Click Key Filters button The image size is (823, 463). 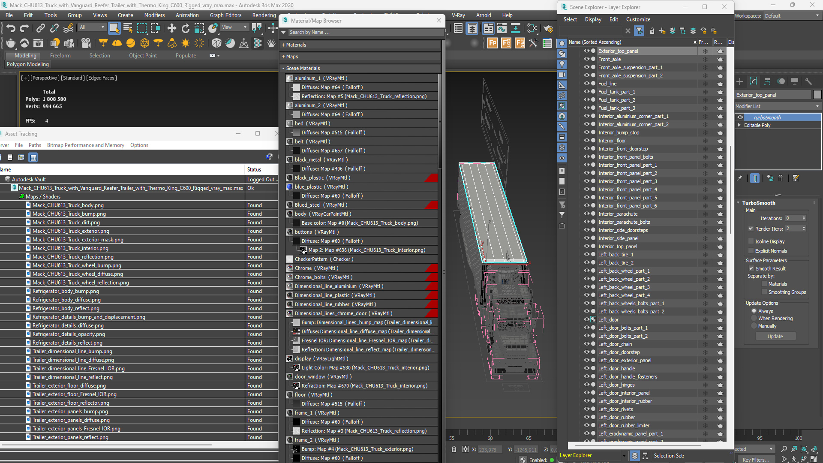(x=756, y=460)
